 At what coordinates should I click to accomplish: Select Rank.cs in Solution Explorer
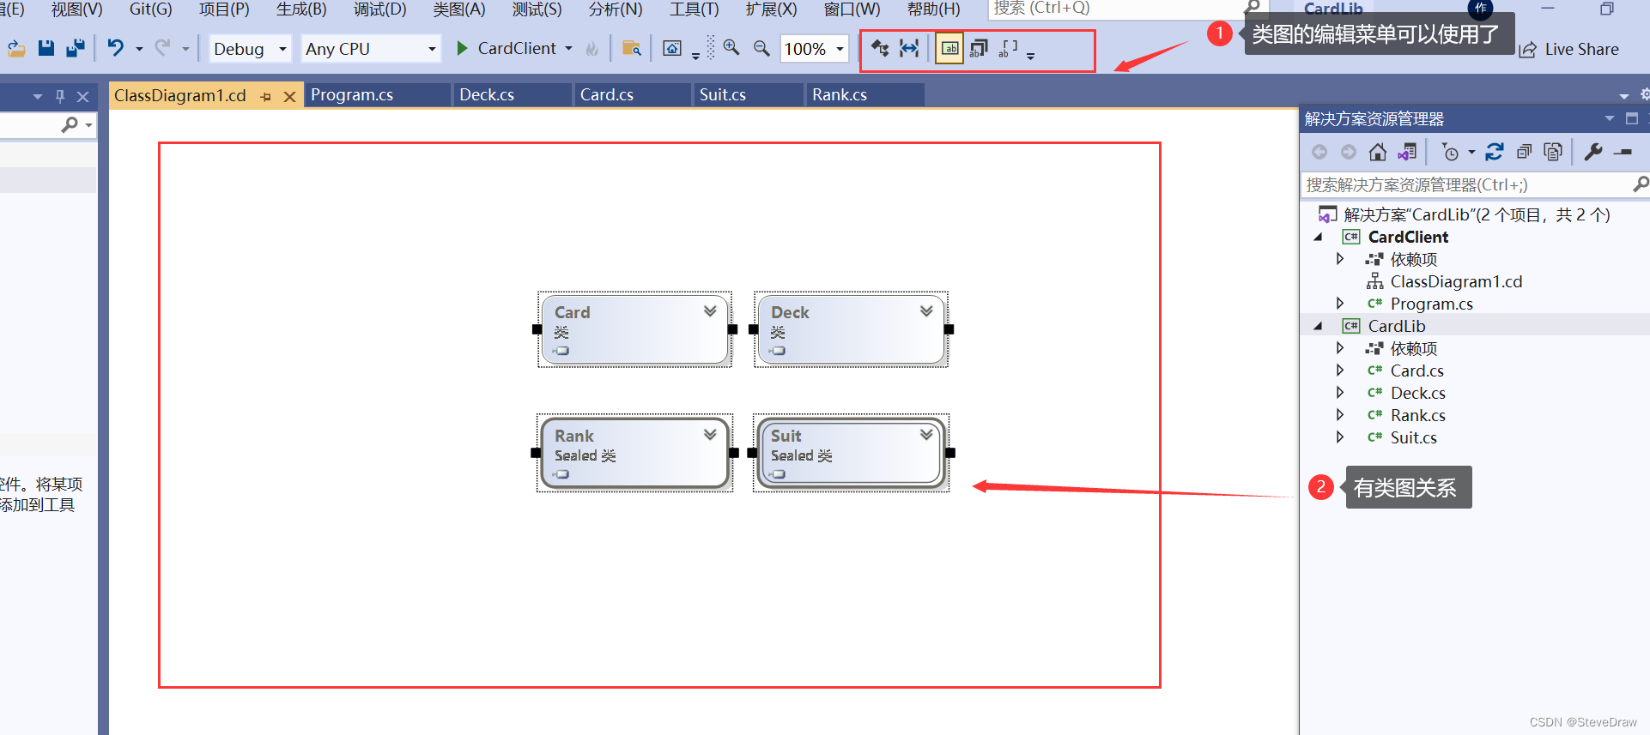[x=1417, y=415]
